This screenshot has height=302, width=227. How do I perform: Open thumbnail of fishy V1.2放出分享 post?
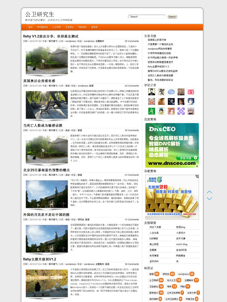[x=47, y=60]
